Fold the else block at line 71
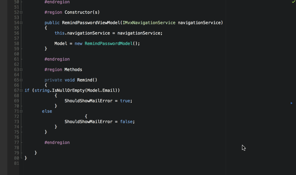Viewport: 296px width, 175px height. point(21,111)
